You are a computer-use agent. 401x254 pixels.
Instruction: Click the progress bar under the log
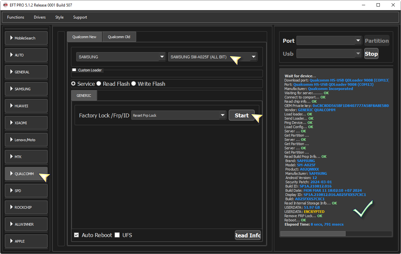point(336,234)
